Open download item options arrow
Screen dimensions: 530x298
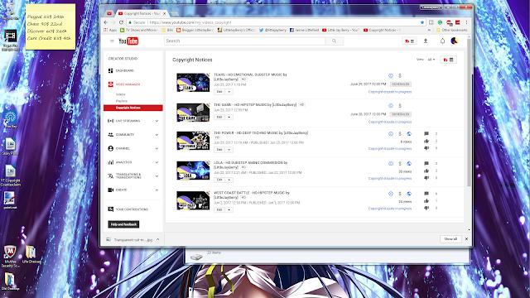(x=157, y=239)
